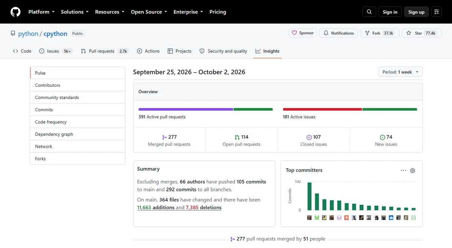Click the purple segment of pull requests bar

pyautogui.click(x=186, y=109)
